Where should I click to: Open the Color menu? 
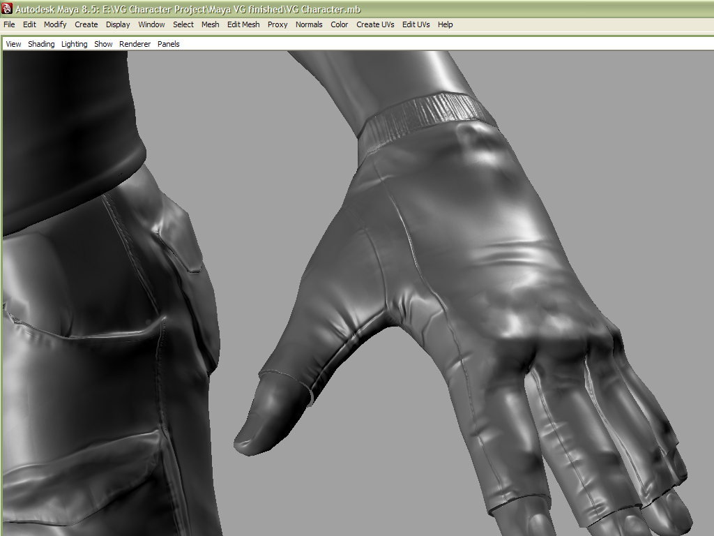point(340,24)
